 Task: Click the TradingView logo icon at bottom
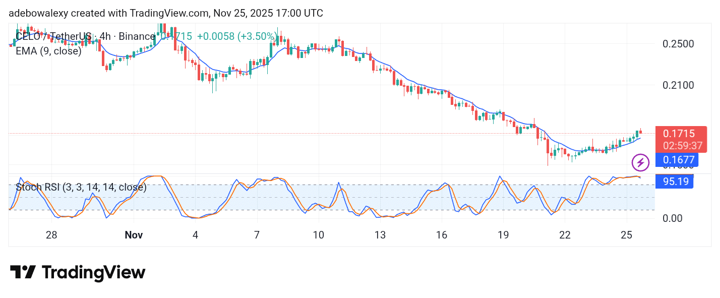coord(23,273)
